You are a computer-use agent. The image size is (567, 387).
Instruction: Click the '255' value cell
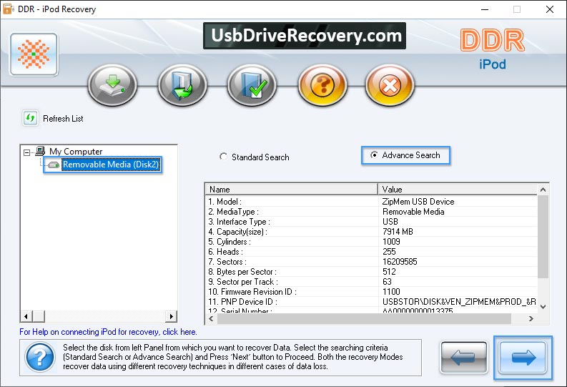389,252
